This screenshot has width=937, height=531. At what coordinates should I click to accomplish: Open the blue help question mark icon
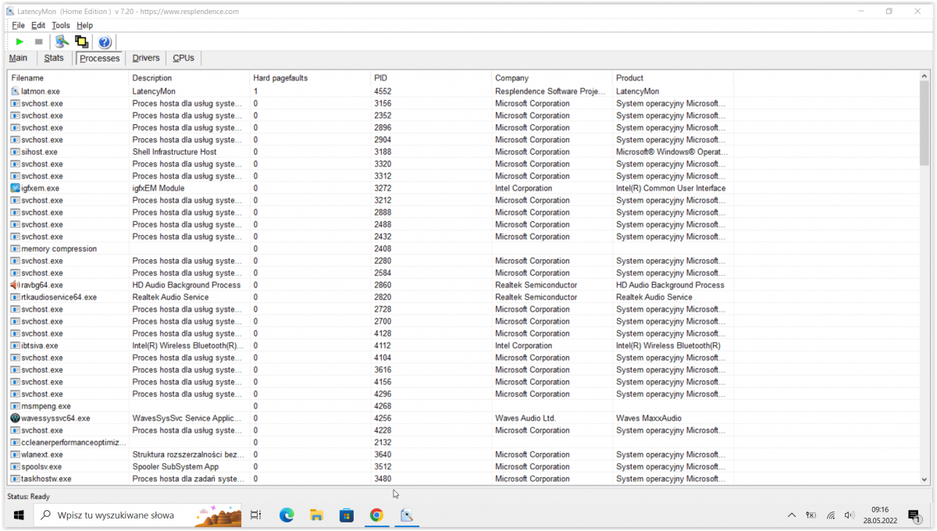pyautogui.click(x=105, y=41)
